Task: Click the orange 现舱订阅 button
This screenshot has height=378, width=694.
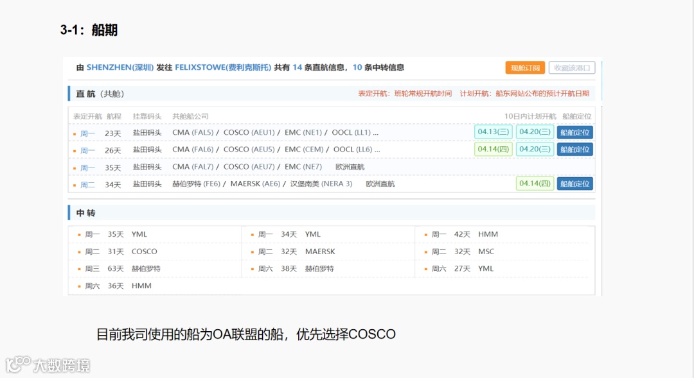Action: point(525,67)
